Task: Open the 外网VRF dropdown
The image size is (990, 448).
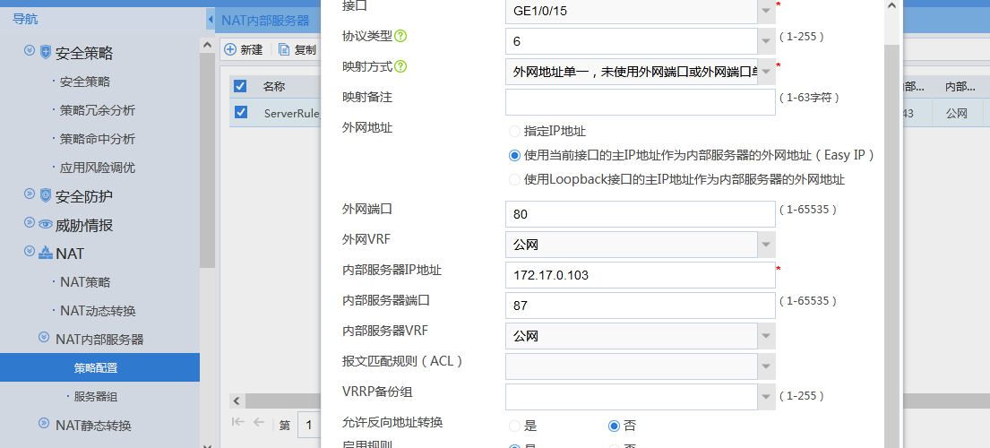Action: [767, 245]
